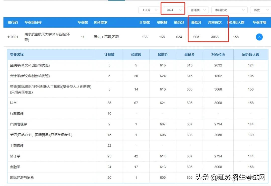Click the sub-table 对应位次 header

coord(218,55)
